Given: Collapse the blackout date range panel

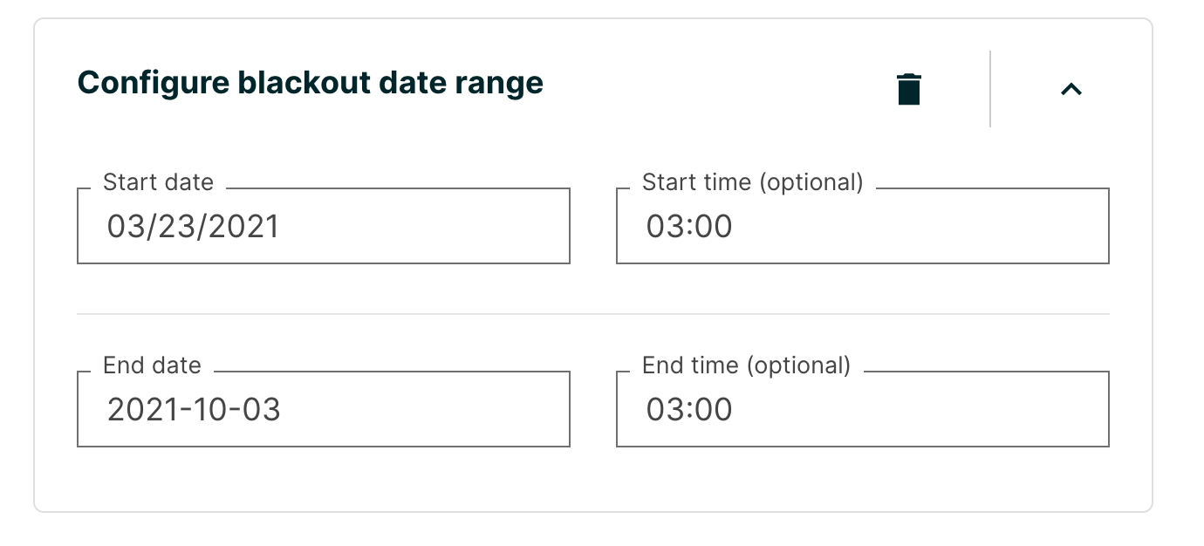Looking at the screenshot, I should point(1071,89).
